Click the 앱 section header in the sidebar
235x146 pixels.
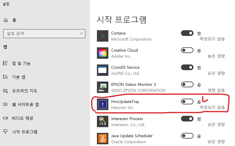pos(5,47)
